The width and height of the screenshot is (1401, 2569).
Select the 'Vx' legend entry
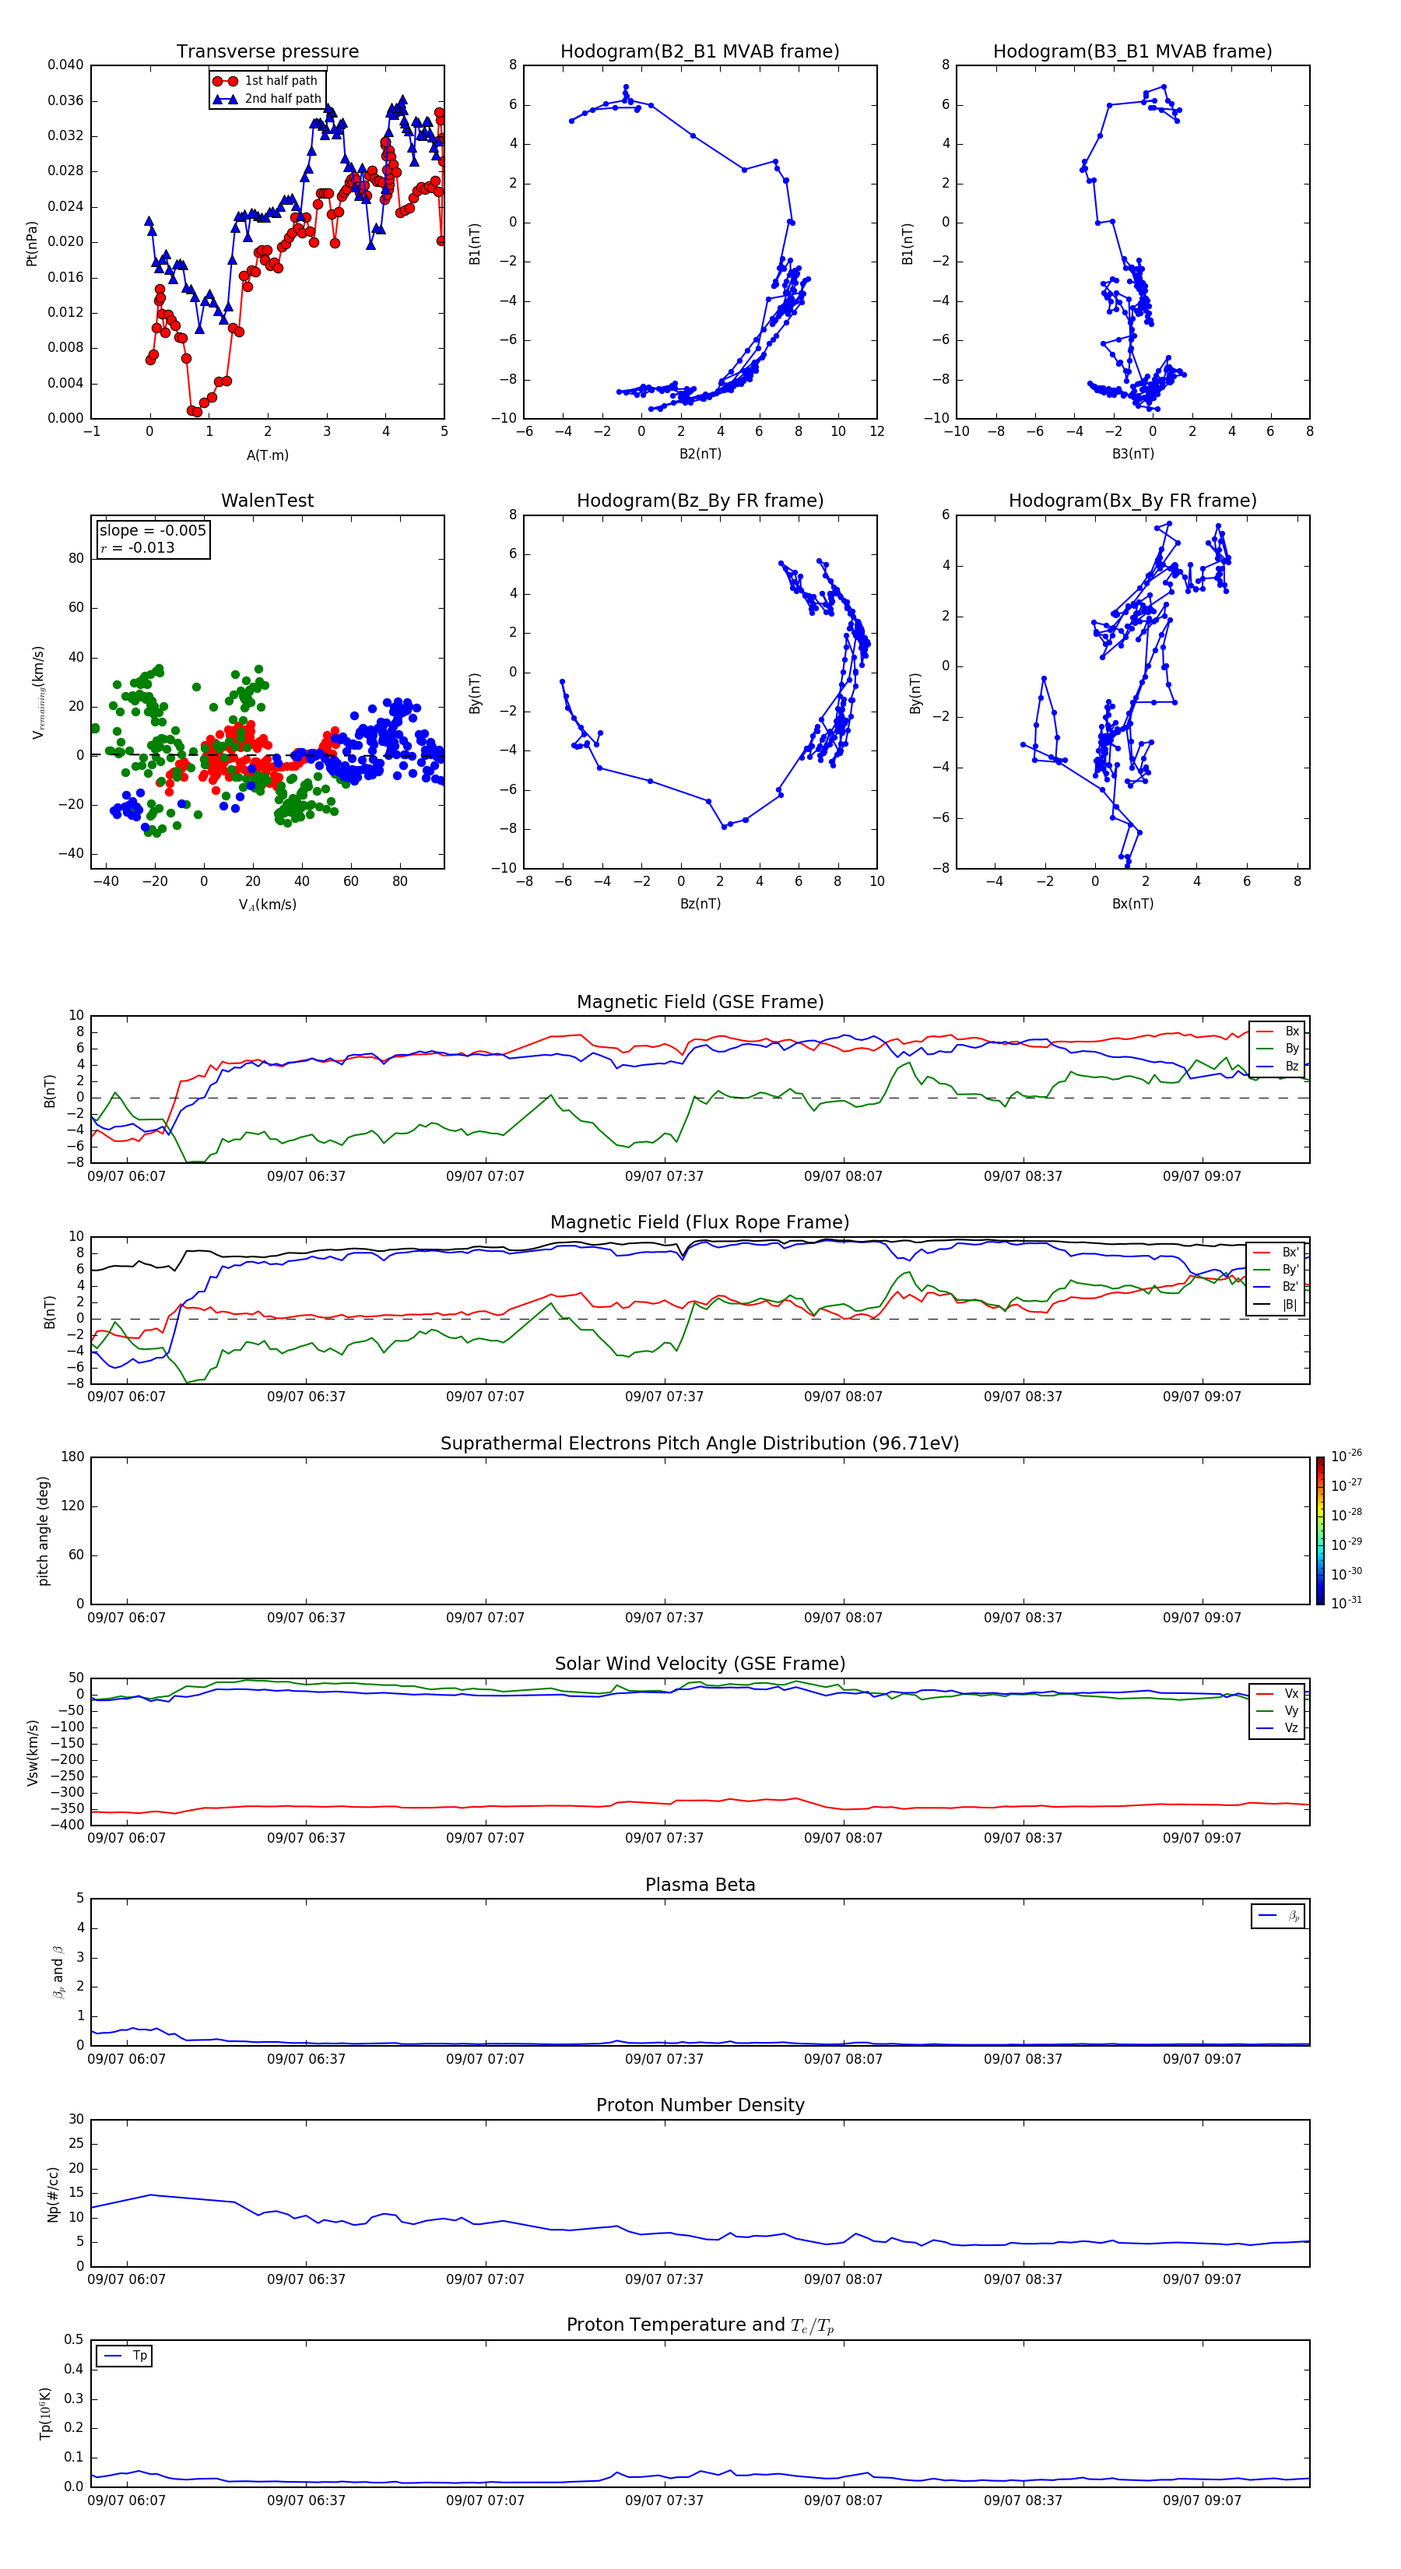(1277, 1693)
